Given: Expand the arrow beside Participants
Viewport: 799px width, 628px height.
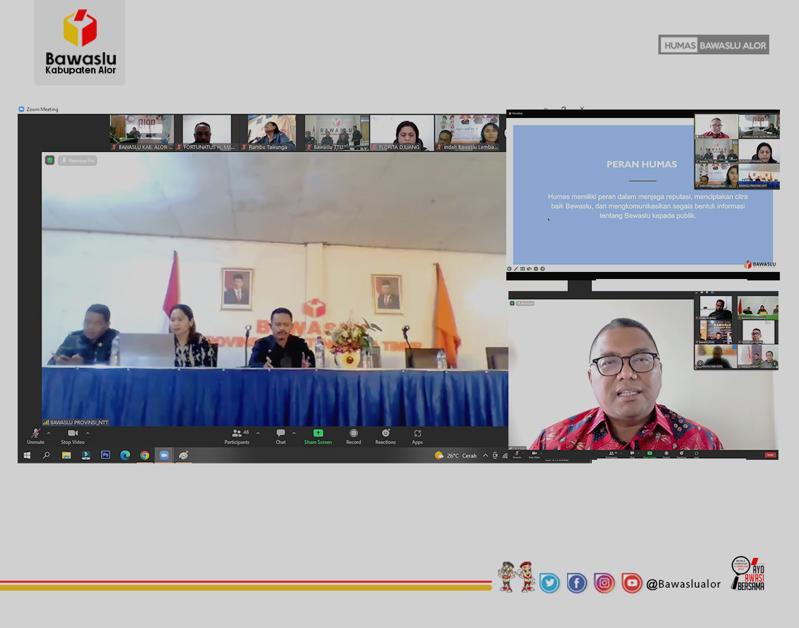Looking at the screenshot, I should coord(258,433).
